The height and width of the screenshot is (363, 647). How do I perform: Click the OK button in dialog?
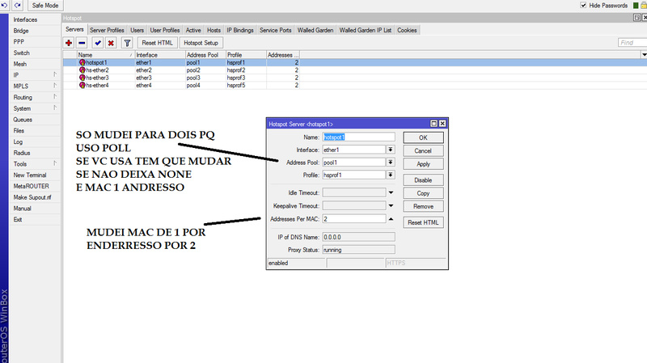click(423, 137)
